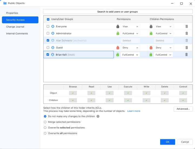Open Brian Kelt's FullControl permissions dropdown
The height and width of the screenshot is (149, 195).
[130, 55]
